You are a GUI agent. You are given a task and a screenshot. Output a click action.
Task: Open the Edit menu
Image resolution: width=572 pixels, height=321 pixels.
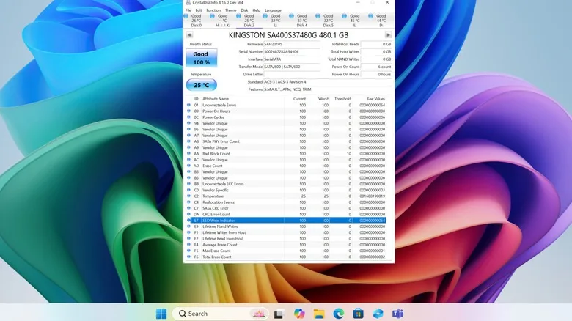199,10
